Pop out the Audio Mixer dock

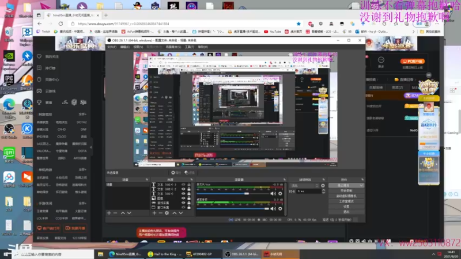coord(284,180)
